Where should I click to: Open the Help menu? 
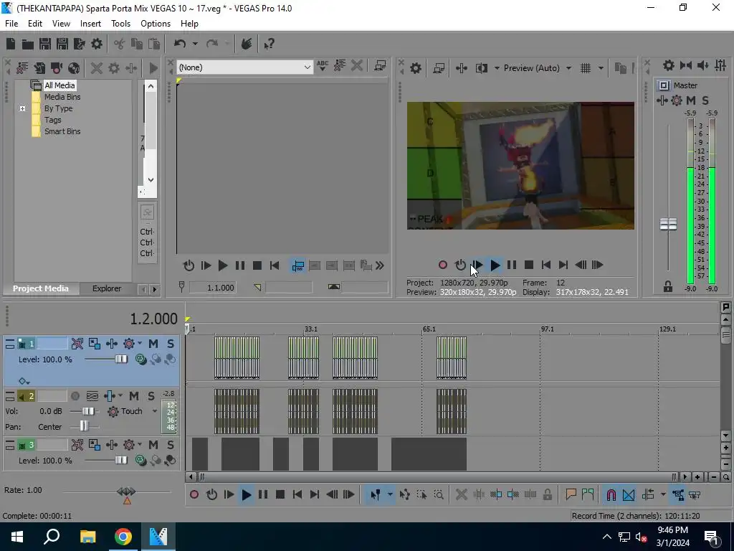(x=189, y=24)
